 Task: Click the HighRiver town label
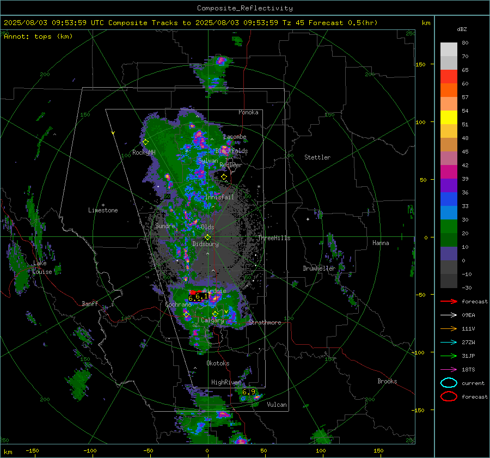pos(226,382)
